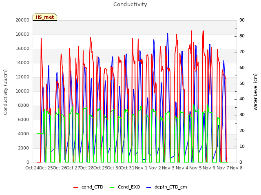The height and width of the screenshot is (195, 261).
Task: Click the 4000 left axis tick label
Action: click(24, 134)
